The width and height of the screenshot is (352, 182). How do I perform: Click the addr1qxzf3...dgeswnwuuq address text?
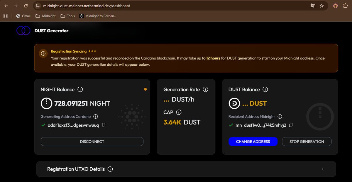[x=73, y=125]
